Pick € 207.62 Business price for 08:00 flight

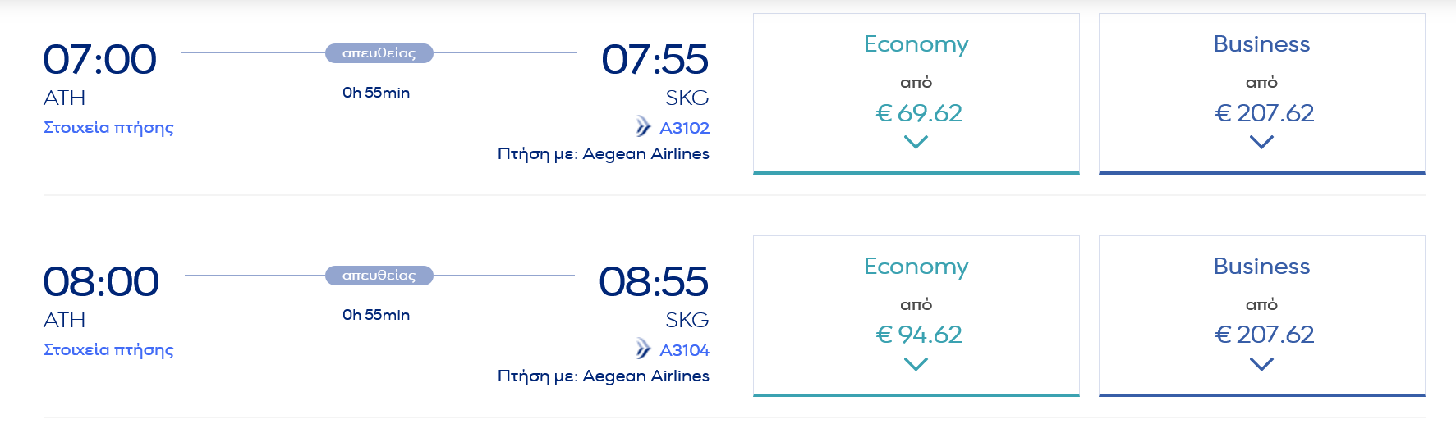tap(1265, 335)
